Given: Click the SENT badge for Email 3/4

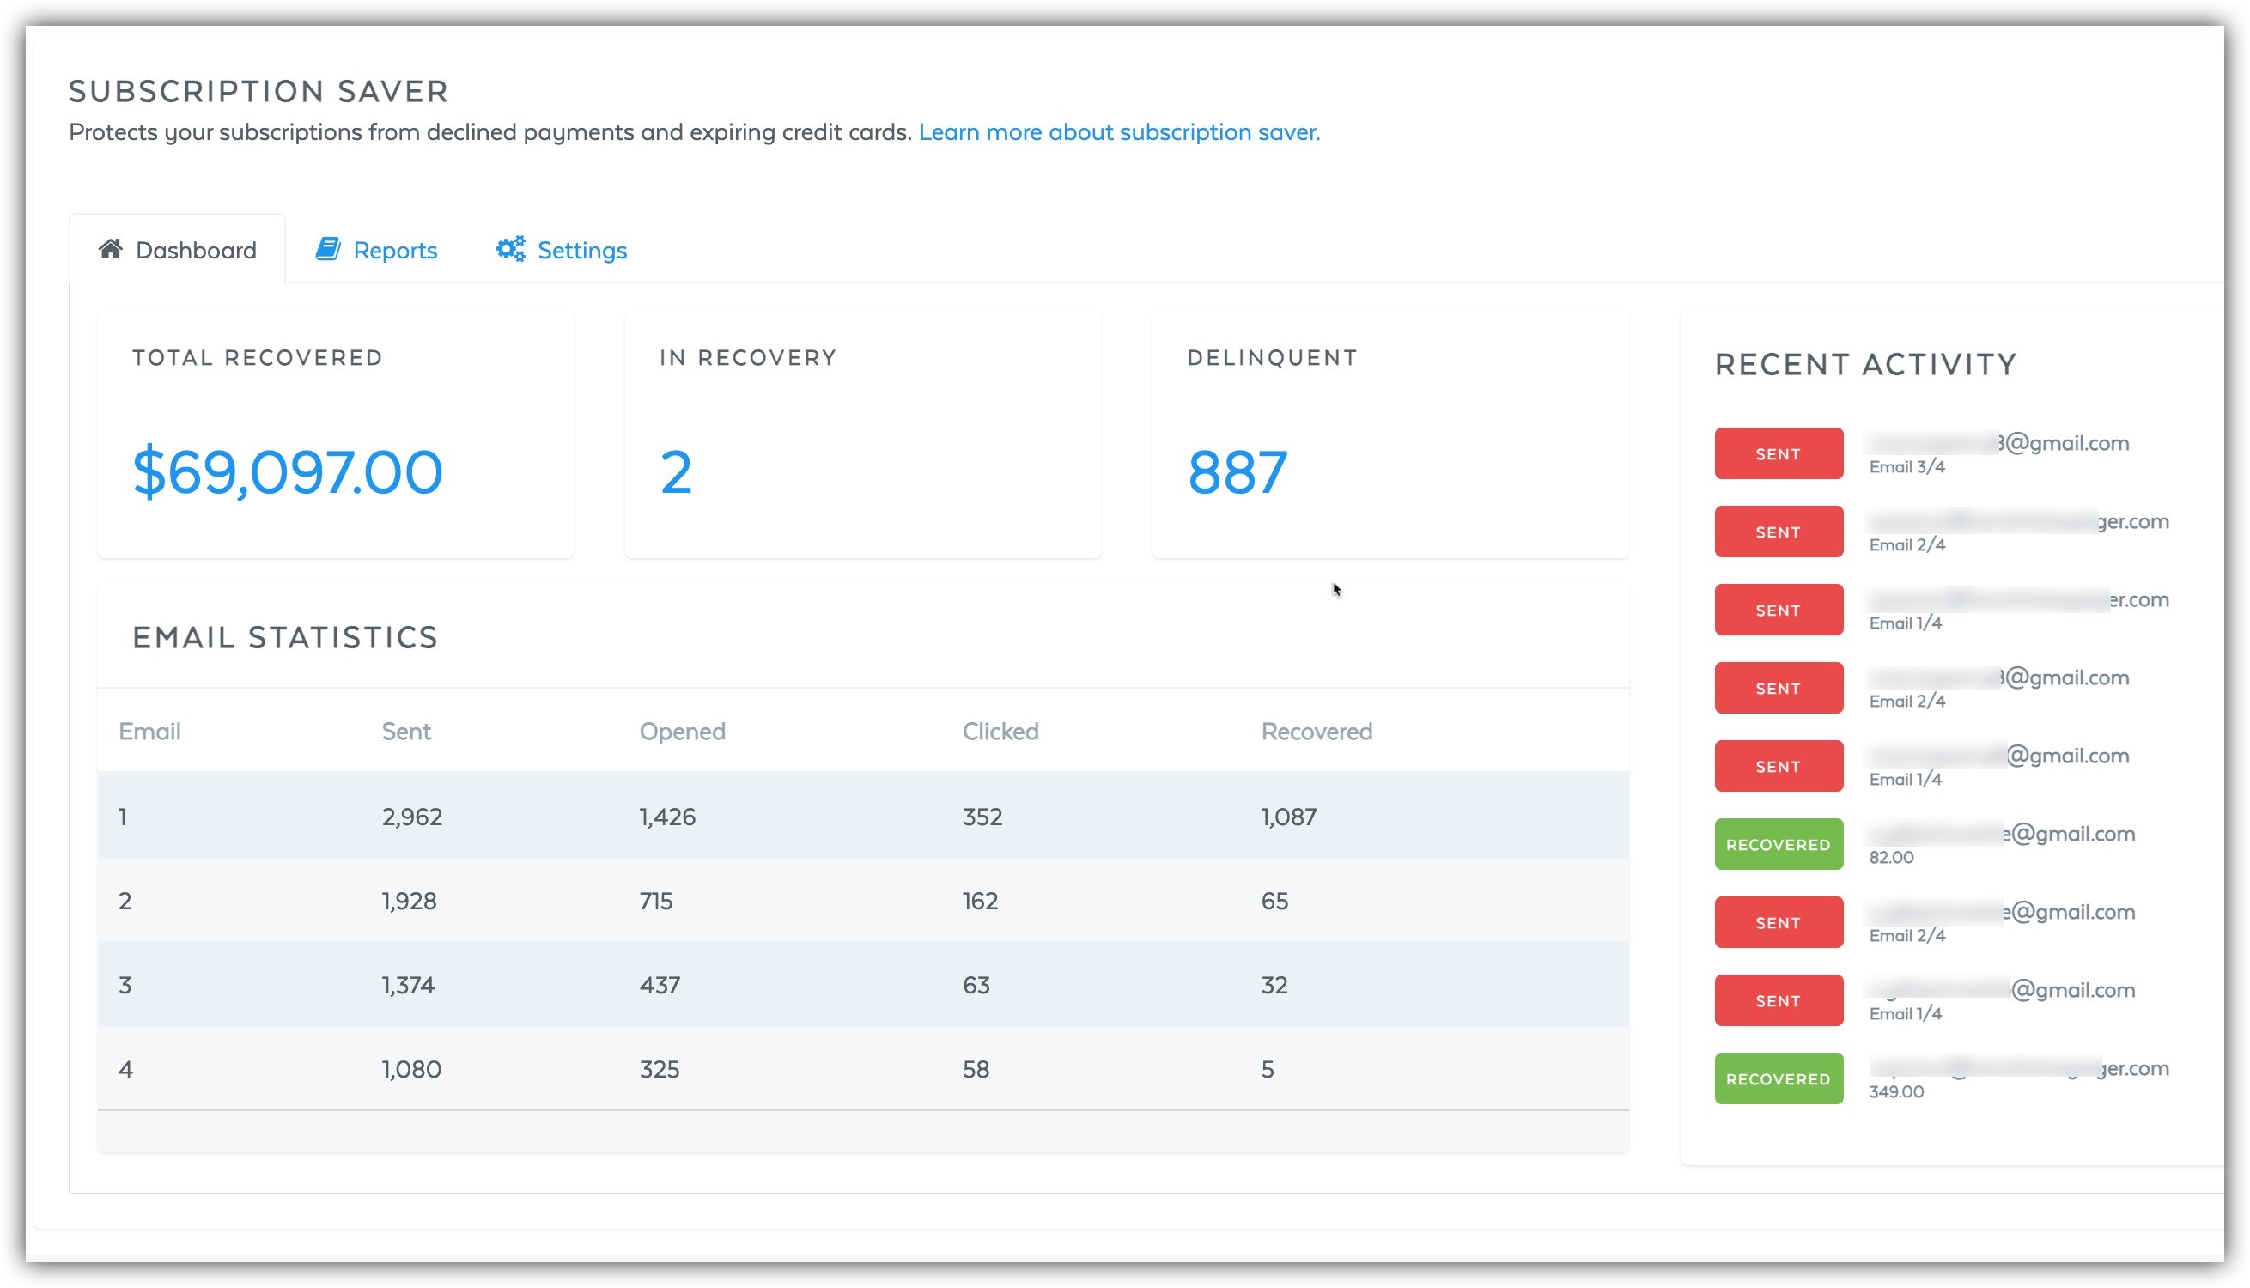Looking at the screenshot, I should (x=1778, y=454).
